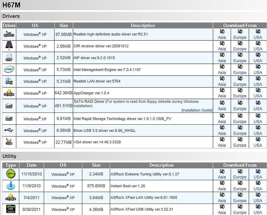267x215 pixels.
Task: Download Etron USB 3.0 driver from Asia link
Action: click(x=222, y=134)
